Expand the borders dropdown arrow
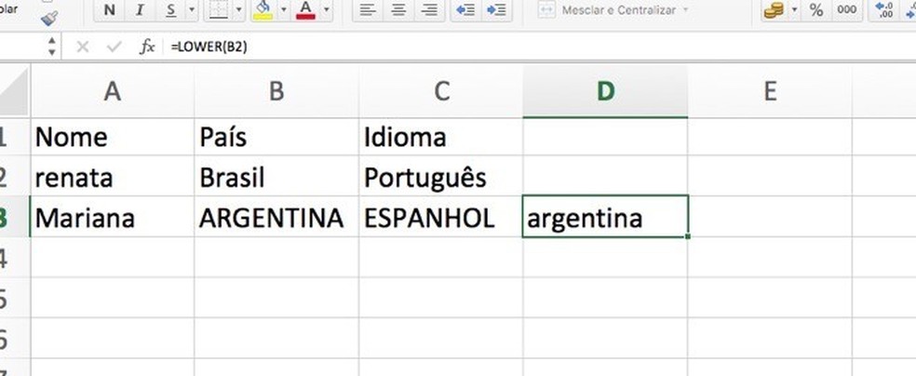Viewport: 916px width, 376px height. click(x=239, y=10)
